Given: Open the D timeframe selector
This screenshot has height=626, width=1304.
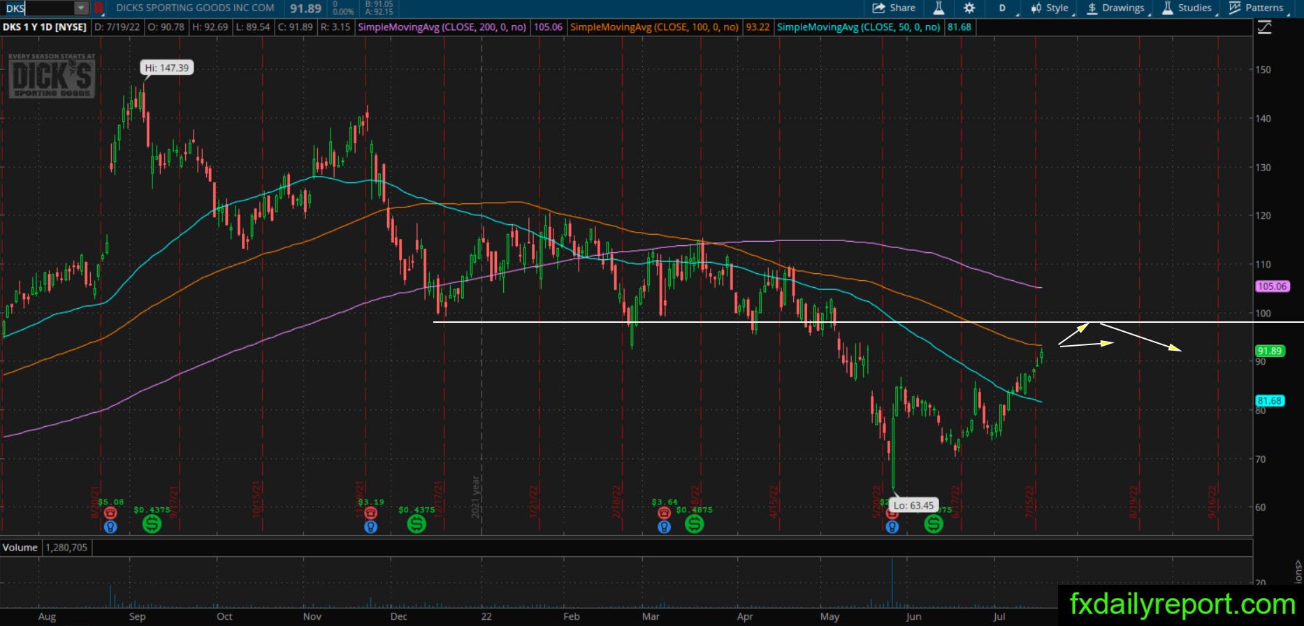Looking at the screenshot, I should pyautogui.click(x=1002, y=8).
